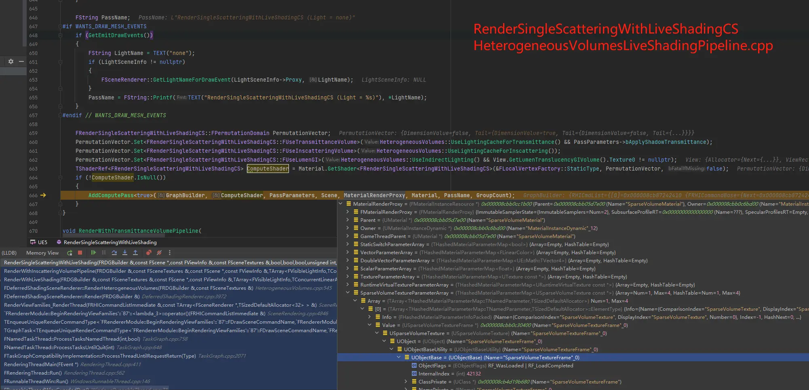This screenshot has height=390, width=809.
Task: Open HeterogeneousVolumes.cpp:545 frame in call stack
Action: coord(293,288)
